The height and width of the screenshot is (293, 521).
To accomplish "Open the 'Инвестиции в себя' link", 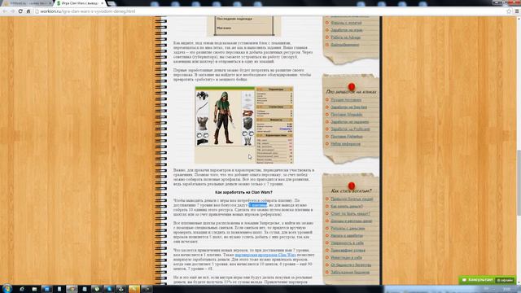I will click(346, 258).
